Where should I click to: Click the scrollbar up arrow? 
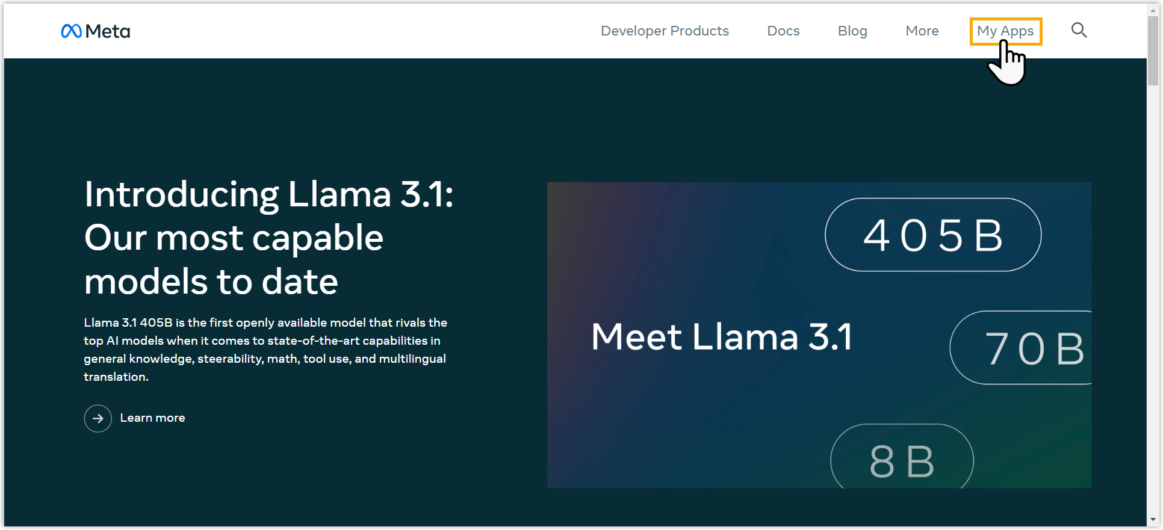(x=1153, y=9)
